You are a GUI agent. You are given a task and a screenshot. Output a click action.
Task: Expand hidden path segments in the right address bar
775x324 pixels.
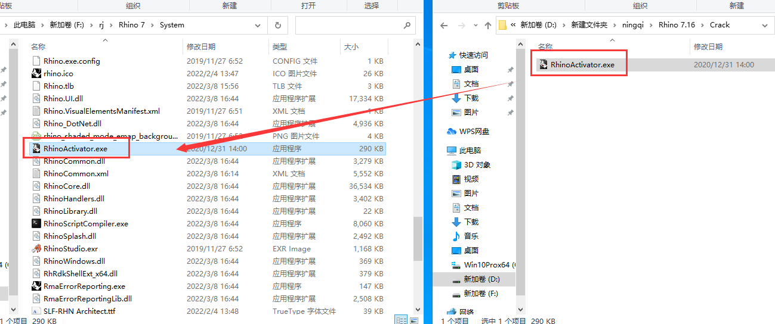point(513,25)
